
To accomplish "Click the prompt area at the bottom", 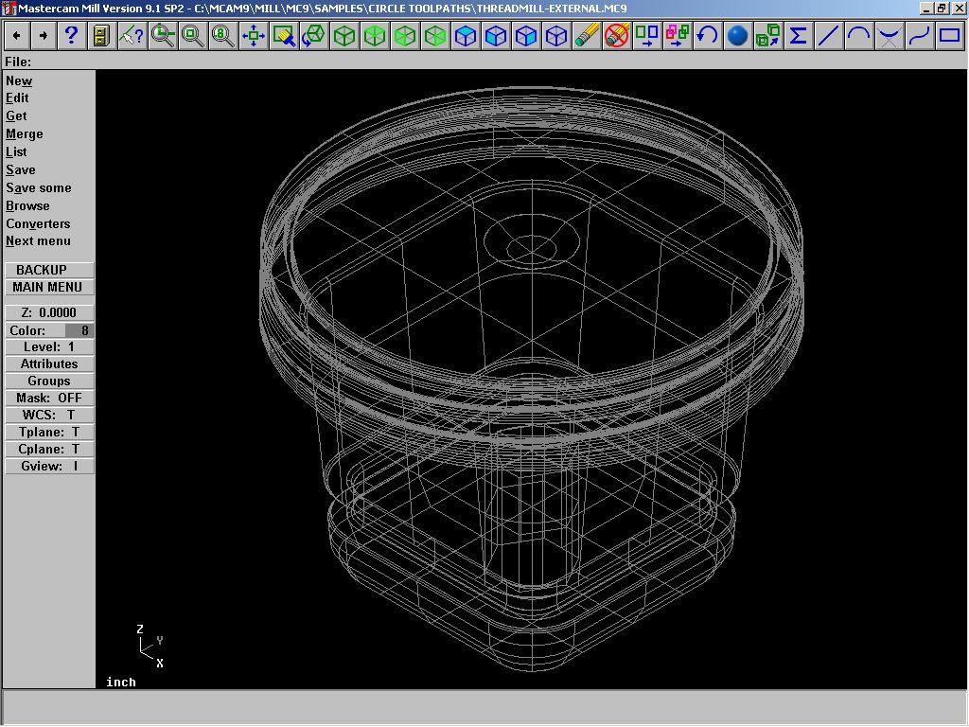I will [484, 707].
